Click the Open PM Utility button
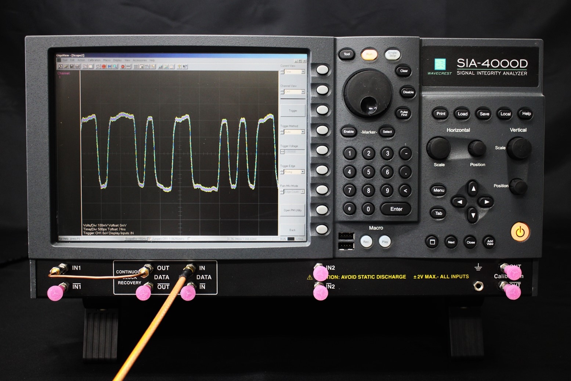This screenshot has width=571, height=381. click(x=293, y=210)
